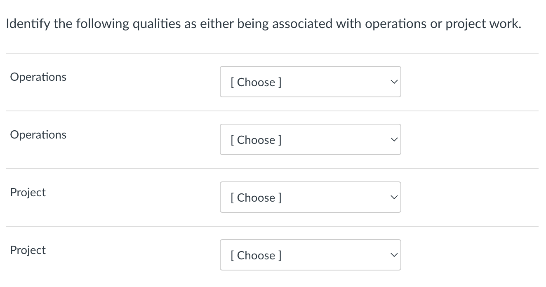
Task: Select the first Project row label
Action: click(x=28, y=192)
